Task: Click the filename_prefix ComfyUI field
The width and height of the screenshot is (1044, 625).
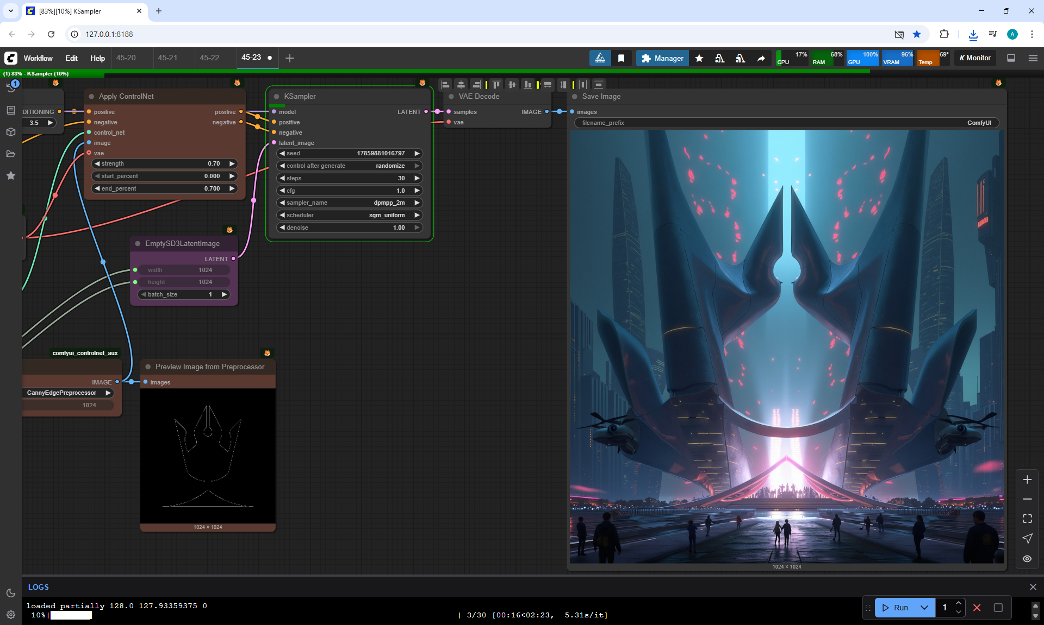Action: point(786,123)
